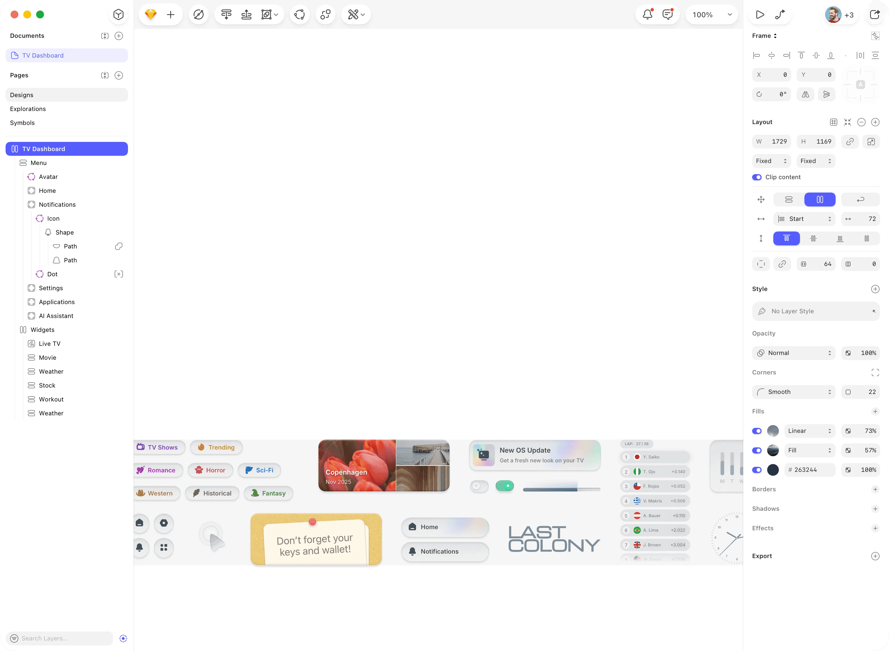The width and height of the screenshot is (889, 651).
Task: Switch to the Explorations page
Action: (28, 109)
